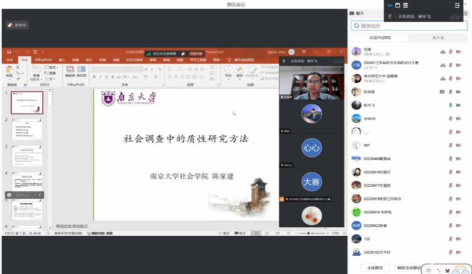Click the emoji icon in the chat popup
Image resolution: width=472 pixels, height=274 pixels.
(9, 195)
